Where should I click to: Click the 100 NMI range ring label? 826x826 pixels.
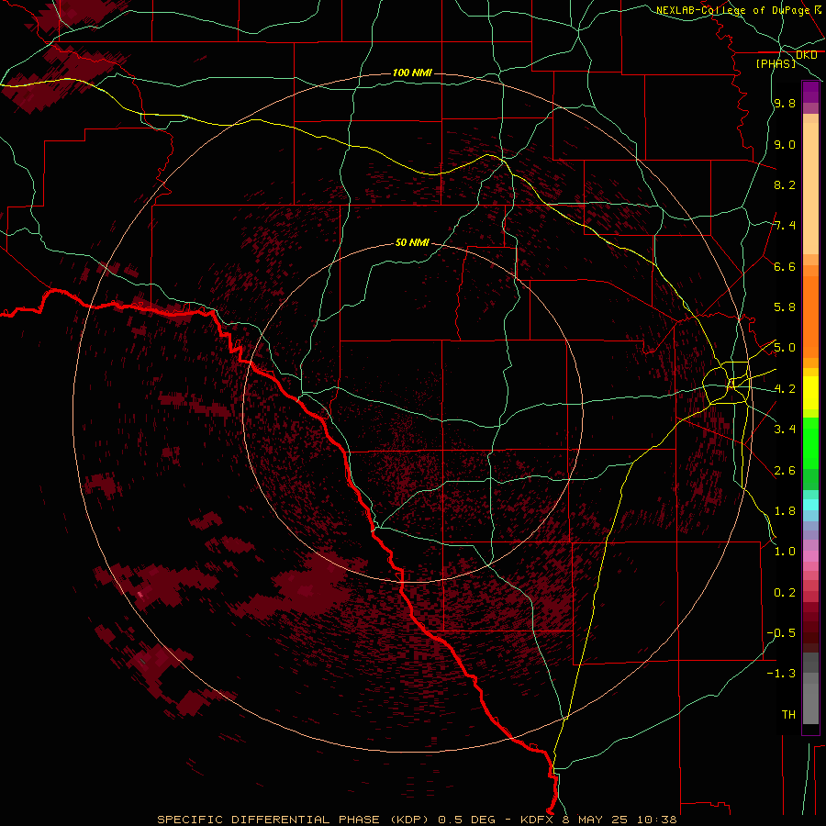pyautogui.click(x=412, y=73)
